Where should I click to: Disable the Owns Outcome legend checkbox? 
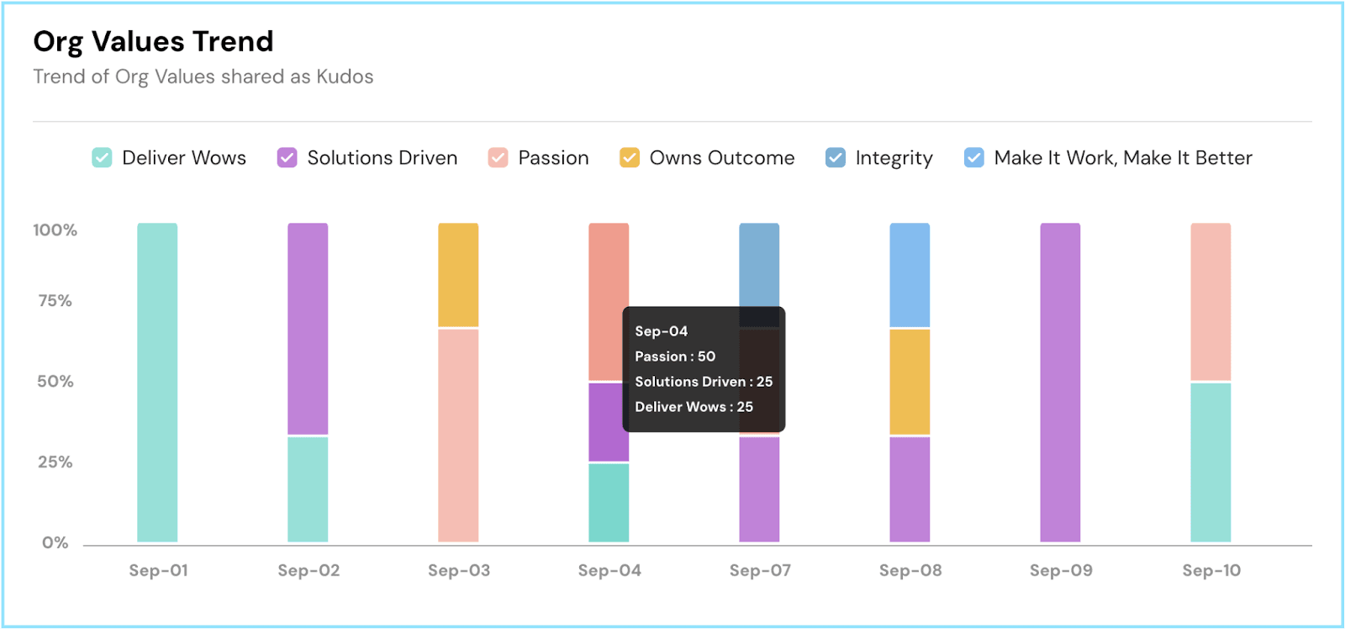(630, 158)
